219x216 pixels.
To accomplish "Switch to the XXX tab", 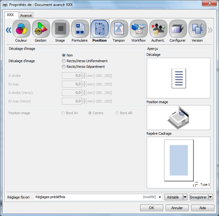I will 11,15.
